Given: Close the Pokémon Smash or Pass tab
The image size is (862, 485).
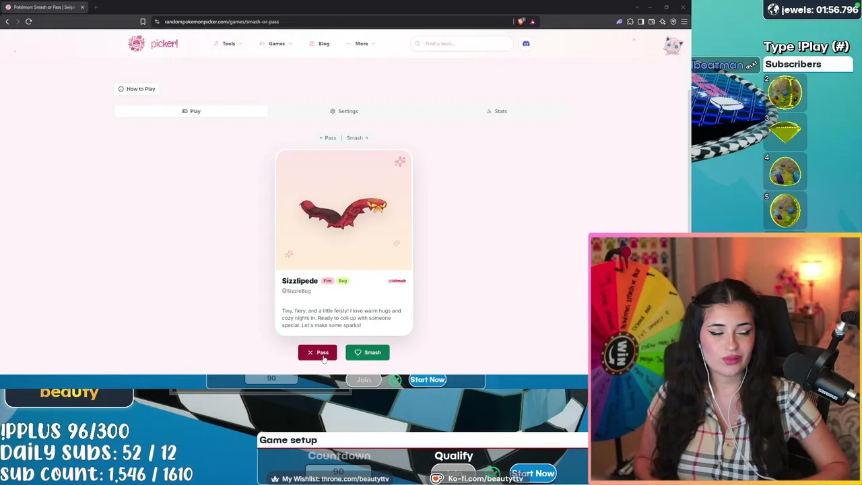Looking at the screenshot, I should (x=82, y=7).
